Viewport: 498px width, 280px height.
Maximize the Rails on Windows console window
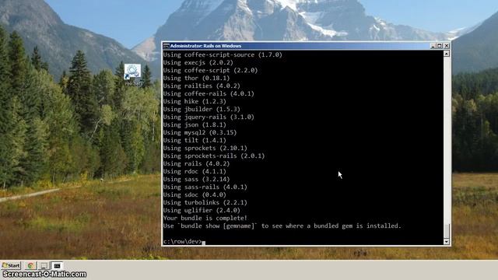click(440, 46)
